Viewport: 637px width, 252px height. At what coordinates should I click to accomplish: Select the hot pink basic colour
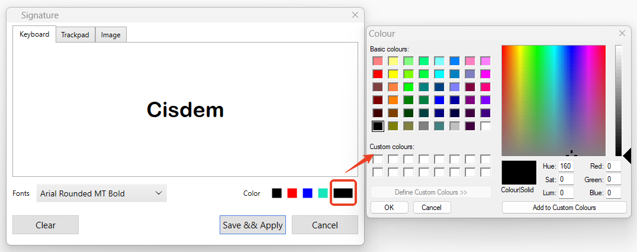coord(485,87)
